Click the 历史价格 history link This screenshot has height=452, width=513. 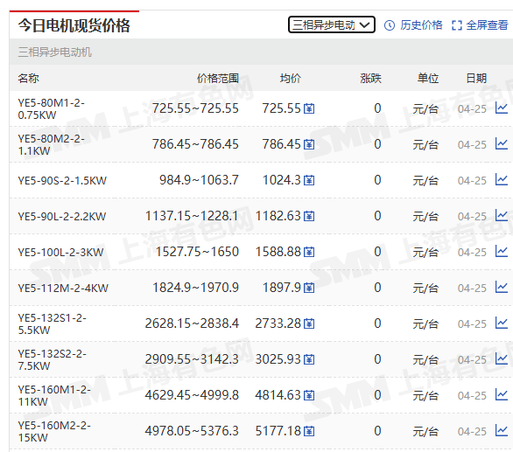tap(421, 25)
